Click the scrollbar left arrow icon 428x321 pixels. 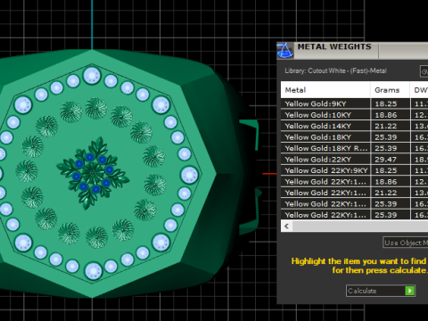(286, 226)
